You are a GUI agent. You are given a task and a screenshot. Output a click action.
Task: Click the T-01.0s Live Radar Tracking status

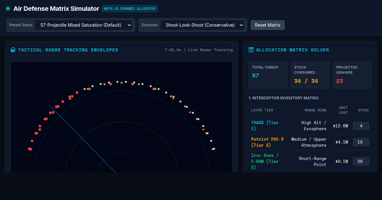click(x=199, y=50)
